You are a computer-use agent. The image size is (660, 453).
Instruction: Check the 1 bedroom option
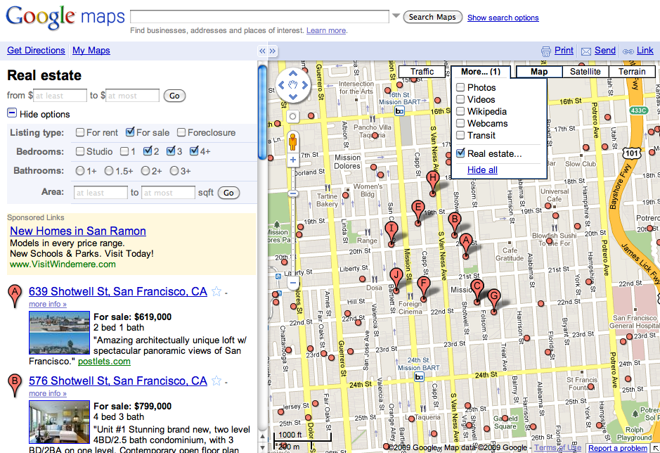124,151
